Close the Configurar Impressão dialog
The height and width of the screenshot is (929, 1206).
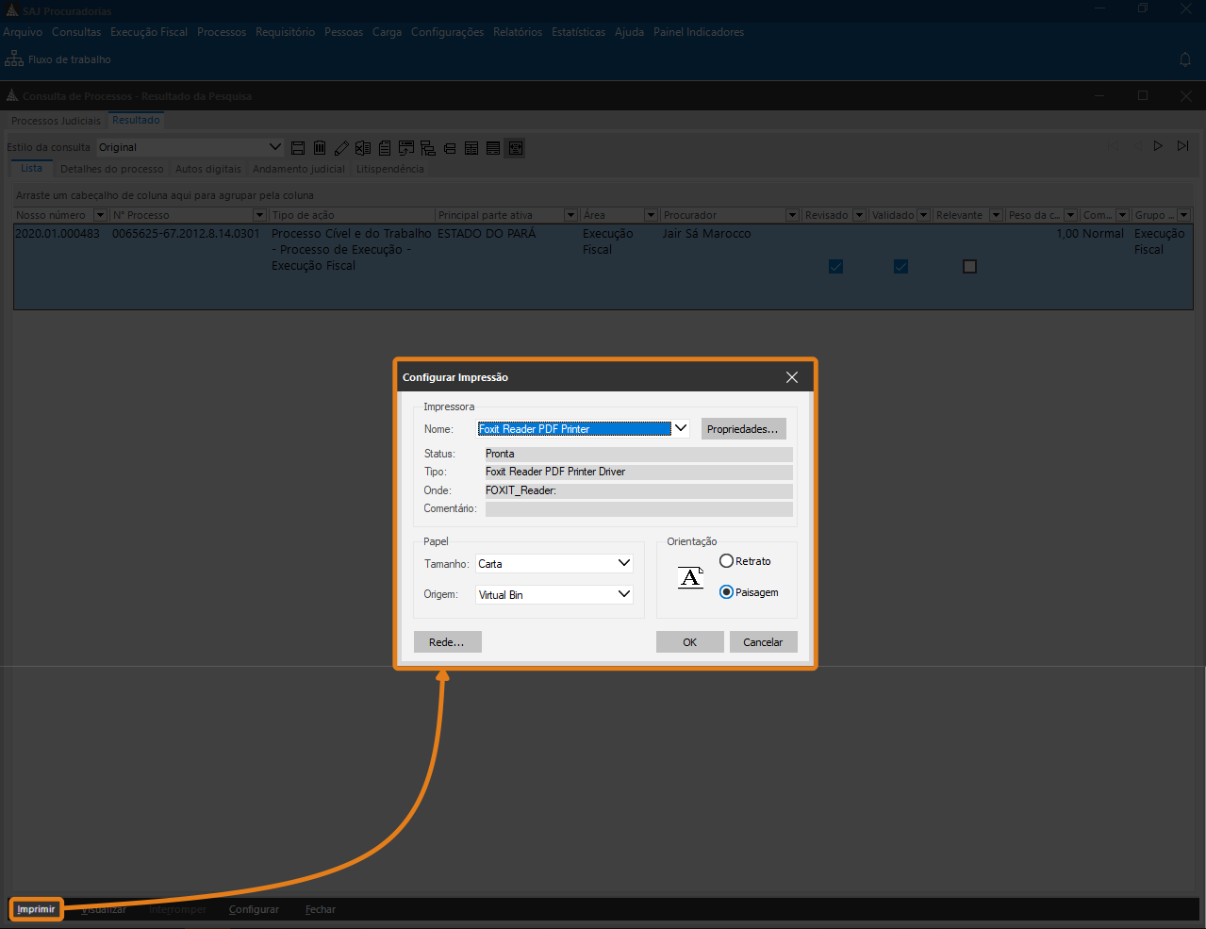click(x=792, y=377)
